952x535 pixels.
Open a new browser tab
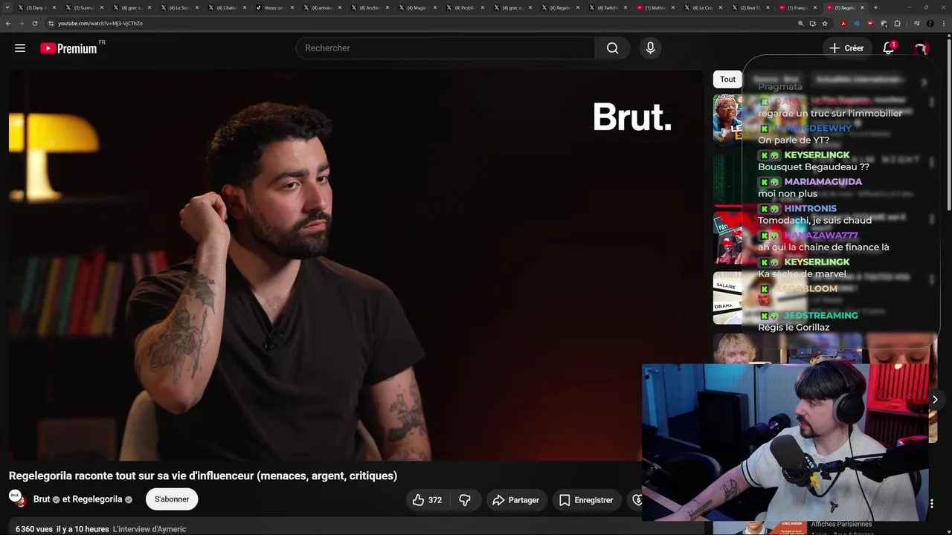(875, 7)
